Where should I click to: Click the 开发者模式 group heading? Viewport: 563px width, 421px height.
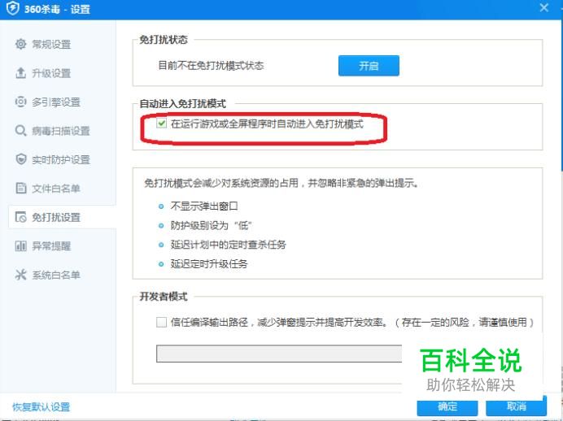point(164,297)
